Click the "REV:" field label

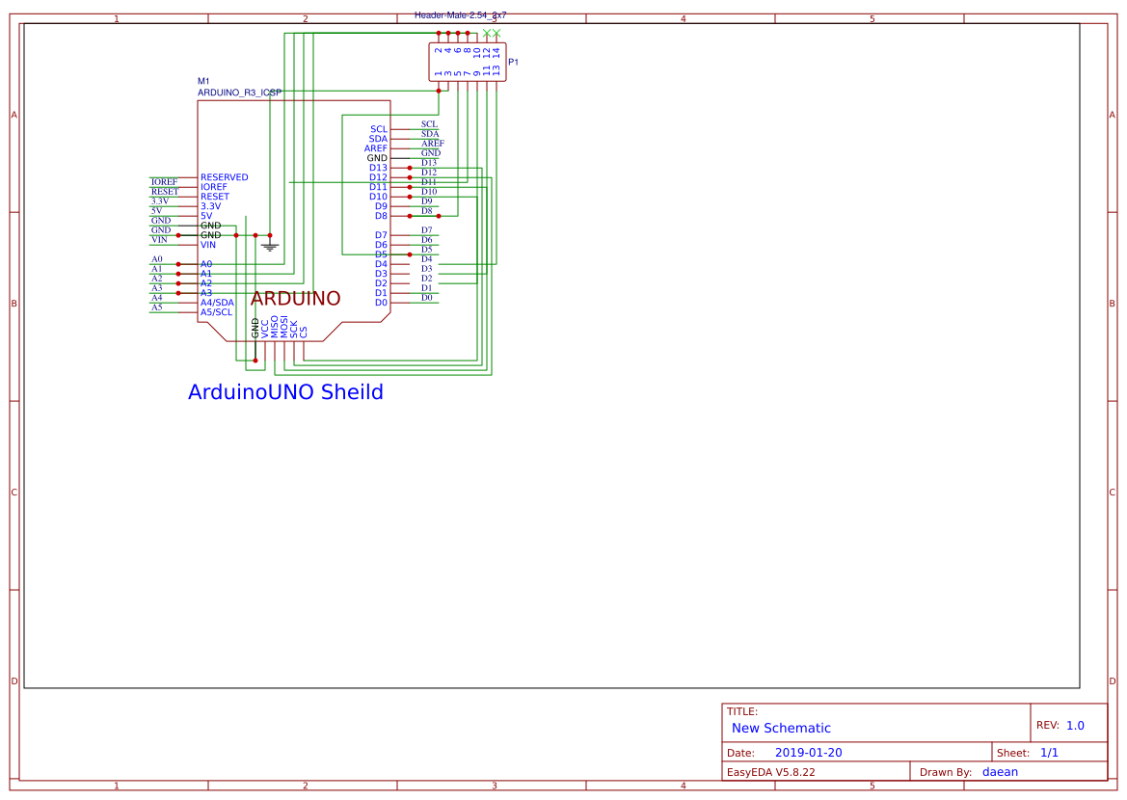click(1048, 726)
